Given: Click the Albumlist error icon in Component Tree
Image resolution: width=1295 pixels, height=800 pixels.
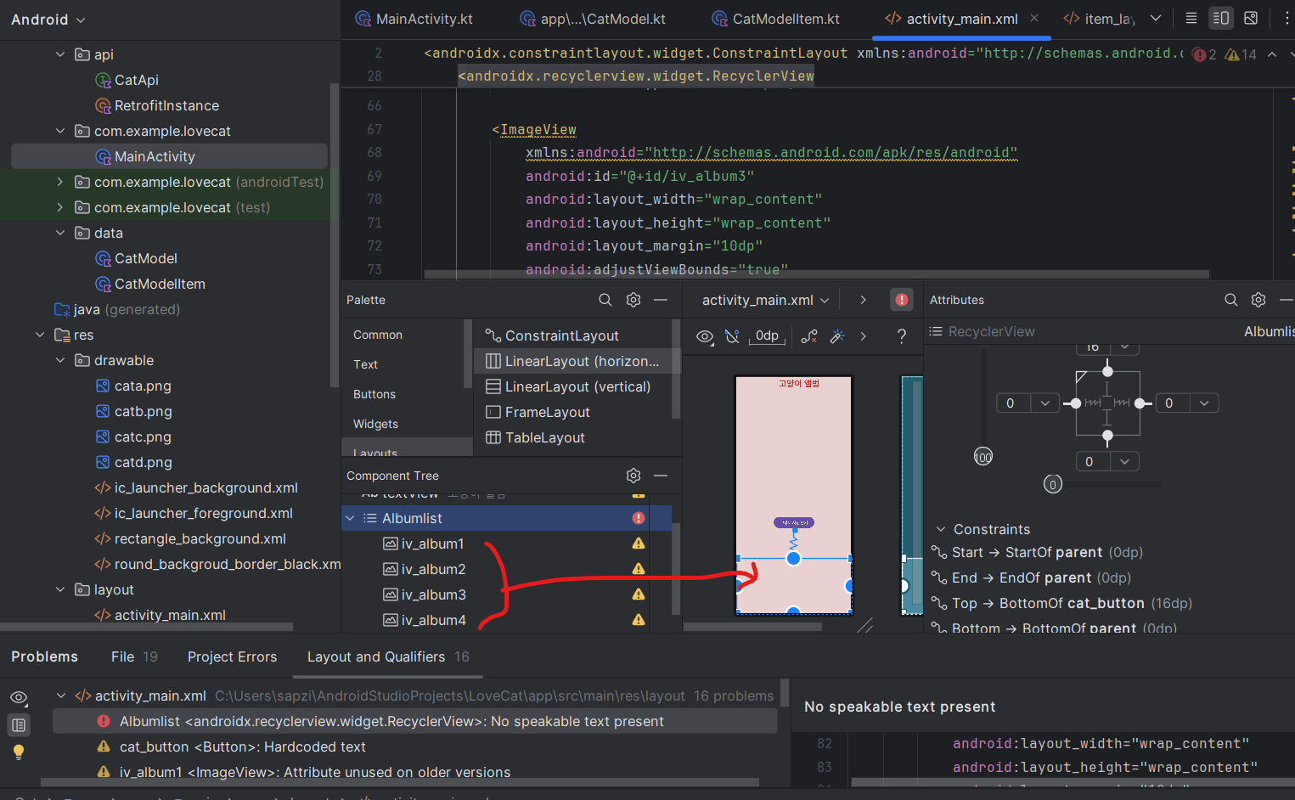Looking at the screenshot, I should coord(639,518).
